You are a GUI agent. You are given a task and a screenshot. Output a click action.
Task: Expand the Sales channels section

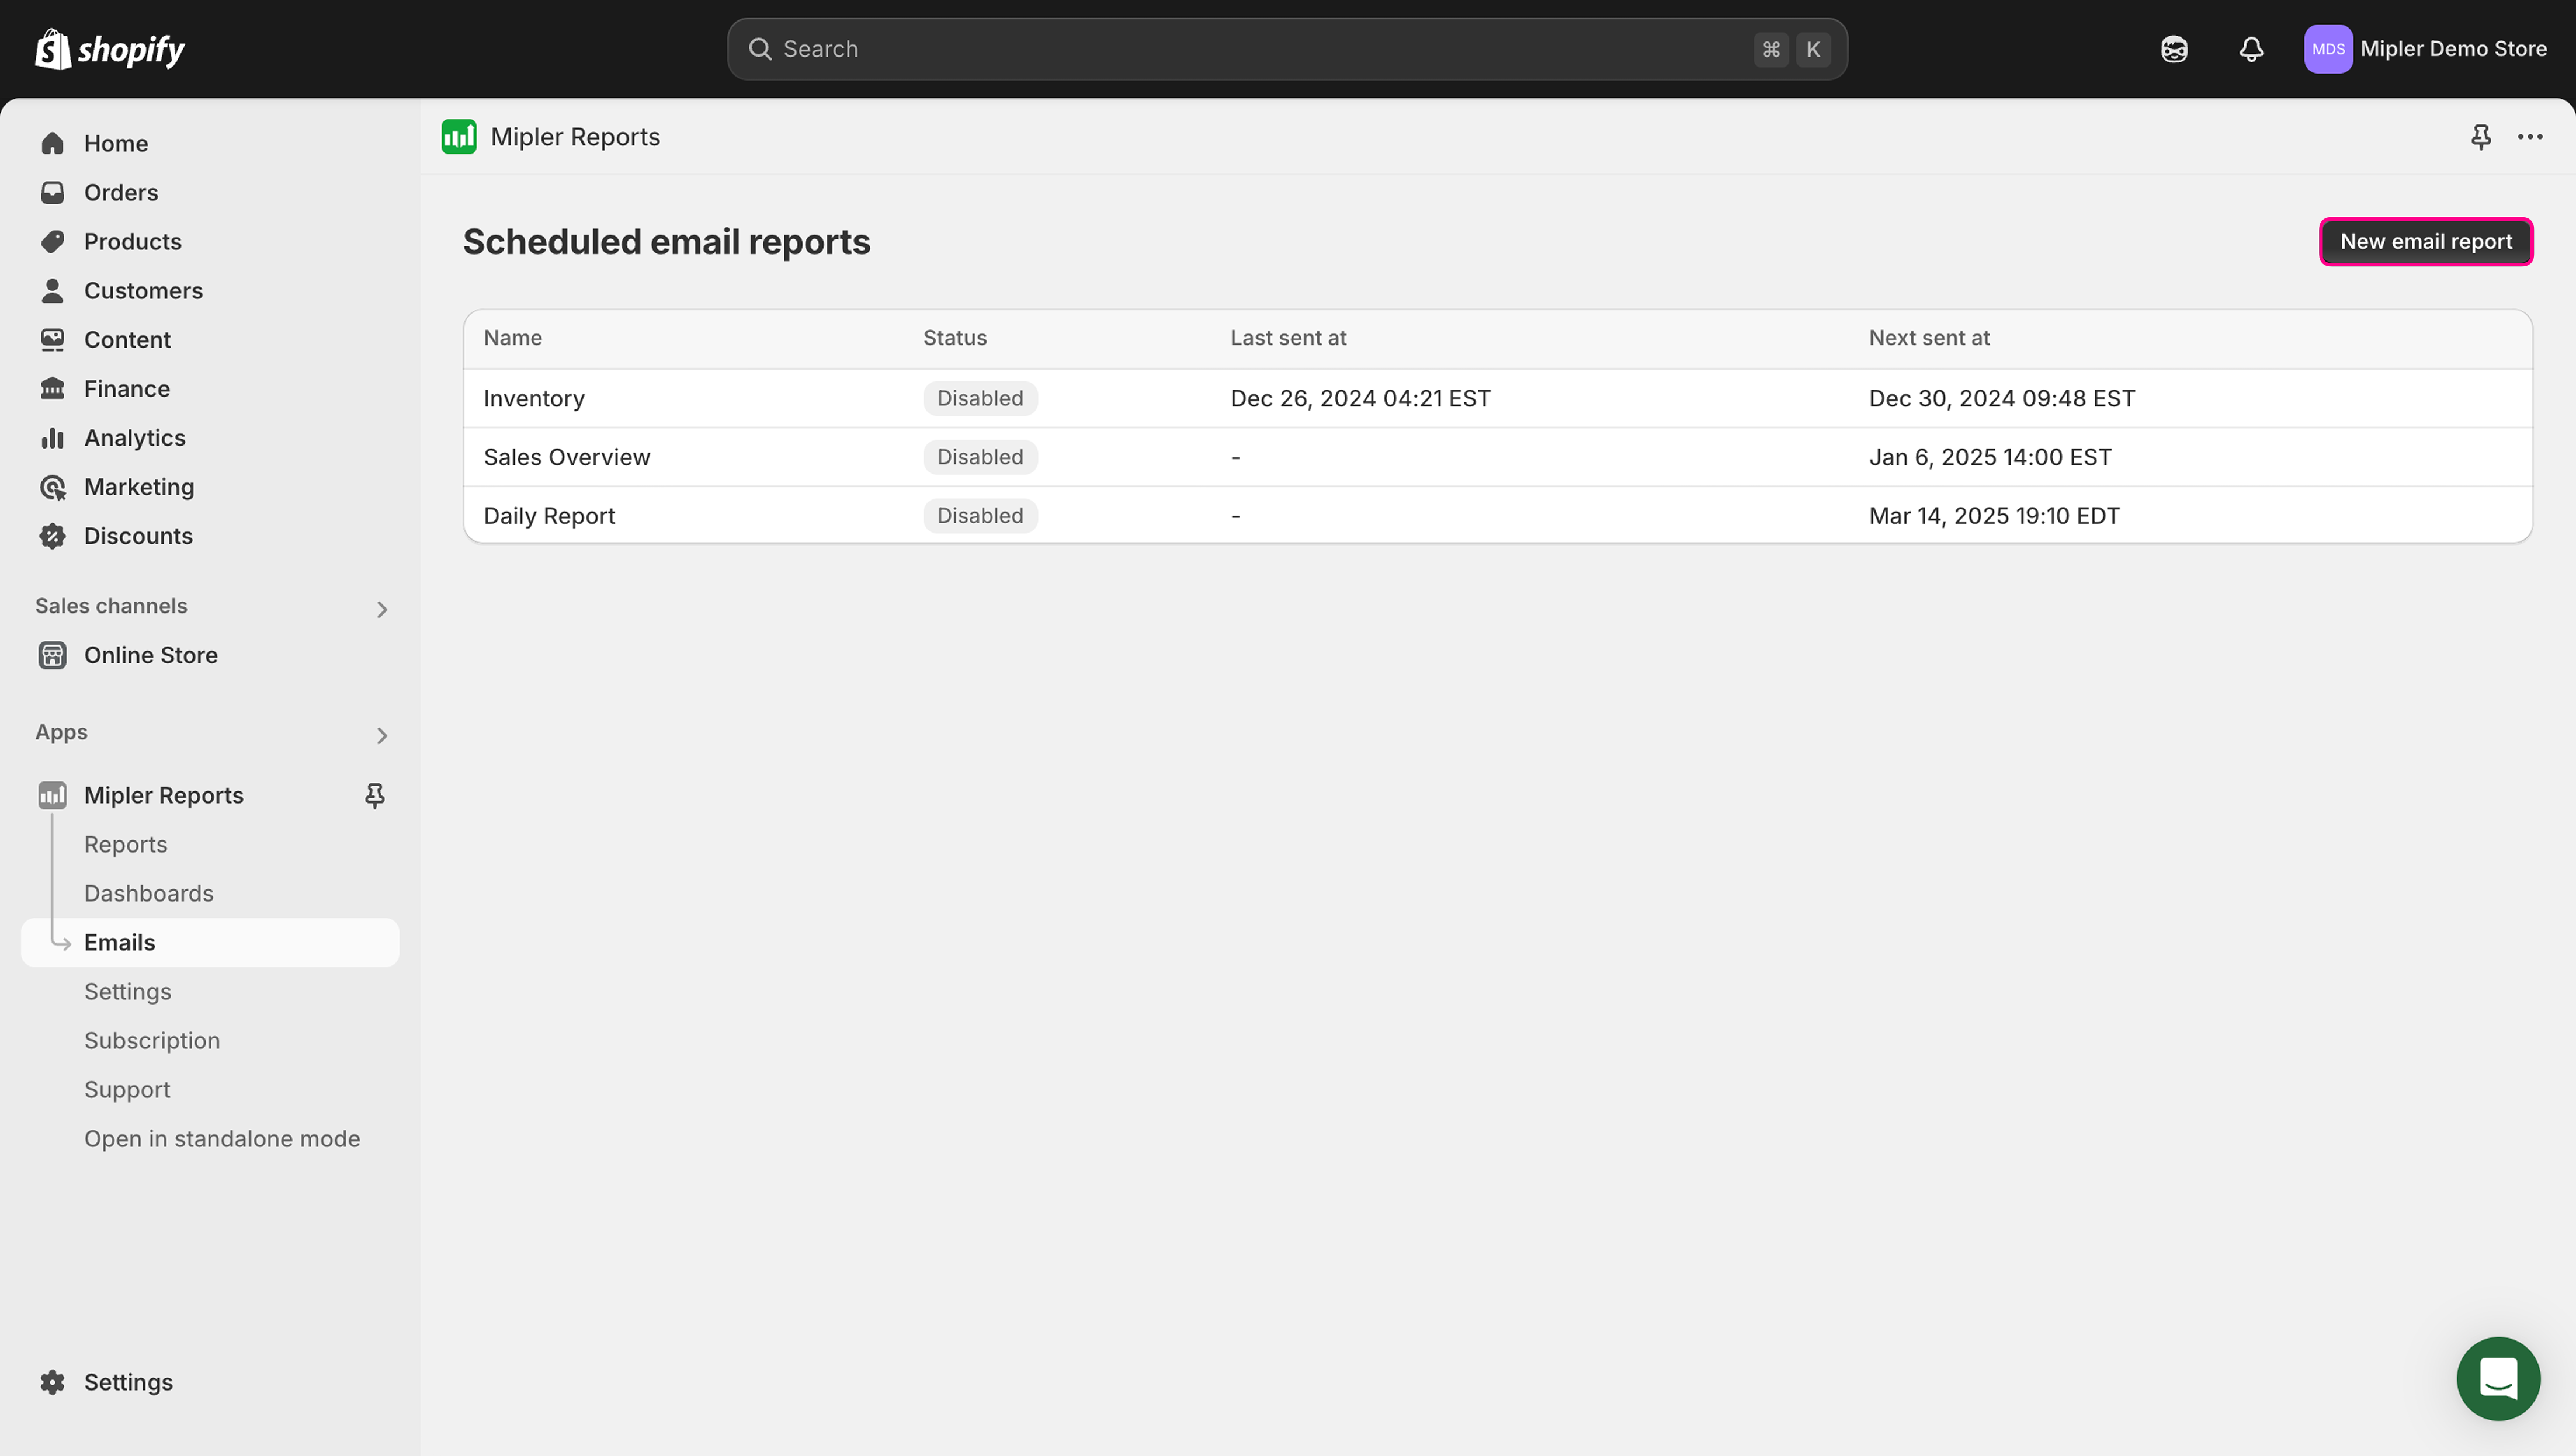click(x=381, y=609)
